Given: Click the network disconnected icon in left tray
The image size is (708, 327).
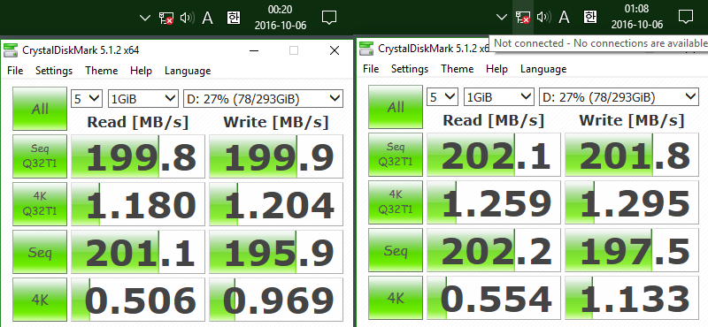Looking at the screenshot, I should click(166, 18).
